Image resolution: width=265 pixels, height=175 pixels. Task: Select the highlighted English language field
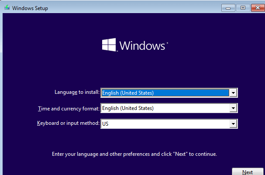coord(165,93)
